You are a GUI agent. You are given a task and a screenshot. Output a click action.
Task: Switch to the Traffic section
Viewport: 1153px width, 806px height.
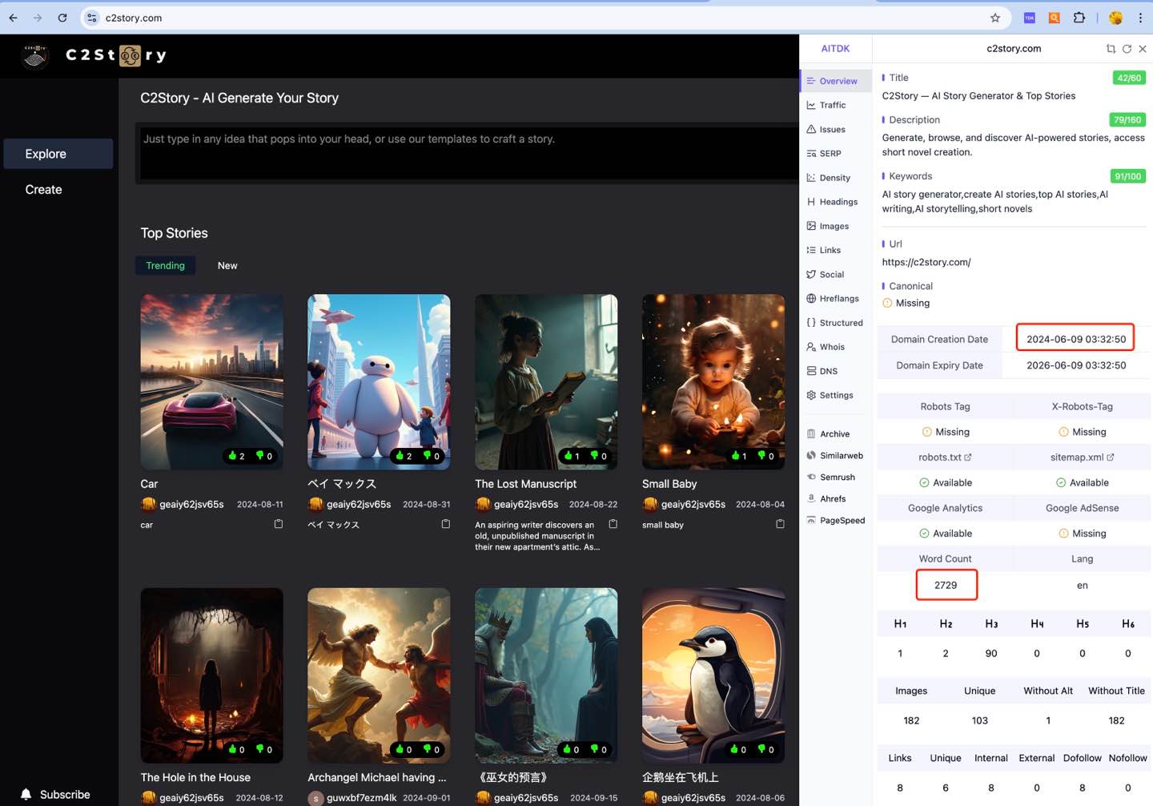[832, 105]
